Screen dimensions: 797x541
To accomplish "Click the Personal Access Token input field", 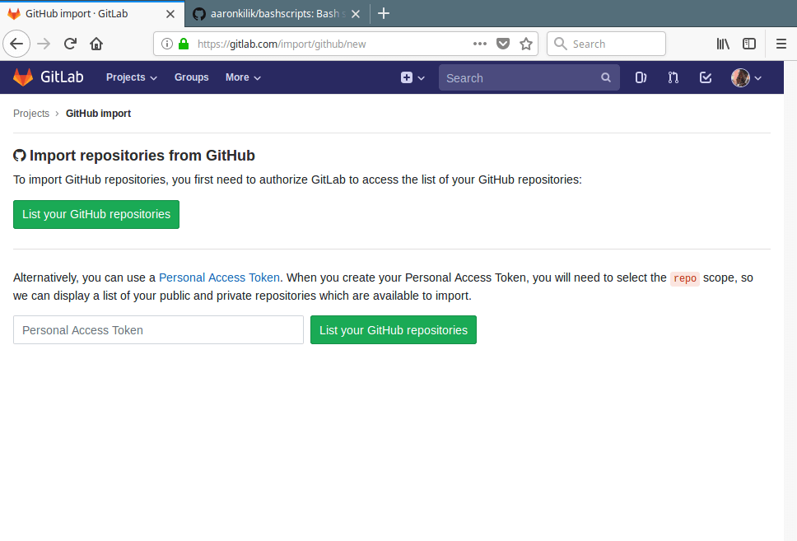I will click(x=158, y=330).
